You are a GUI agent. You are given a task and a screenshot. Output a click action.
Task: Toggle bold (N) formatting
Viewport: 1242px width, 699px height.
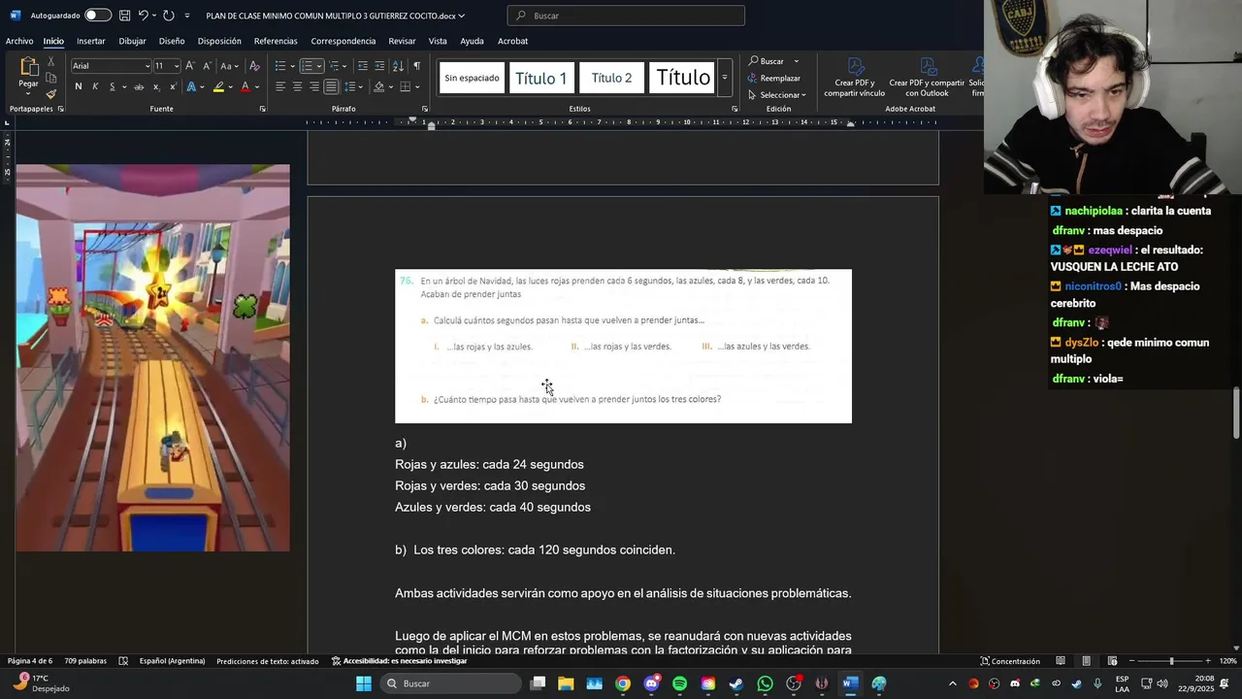(79, 86)
